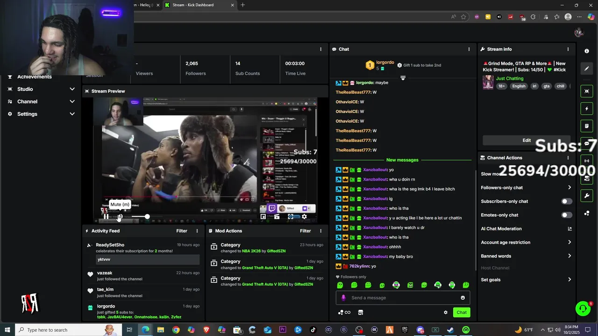Mute the stream preview audio

[120, 217]
